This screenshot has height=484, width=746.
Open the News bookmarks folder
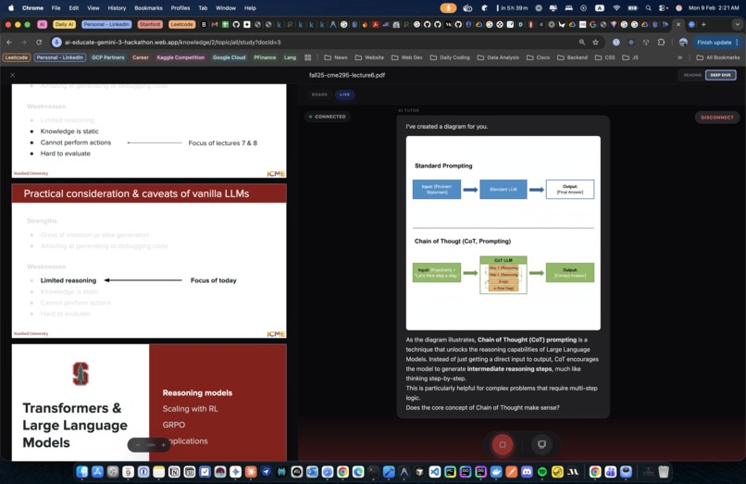pyautogui.click(x=336, y=57)
